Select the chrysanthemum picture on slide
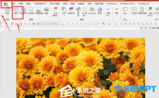 pyautogui.click(x=81, y=68)
